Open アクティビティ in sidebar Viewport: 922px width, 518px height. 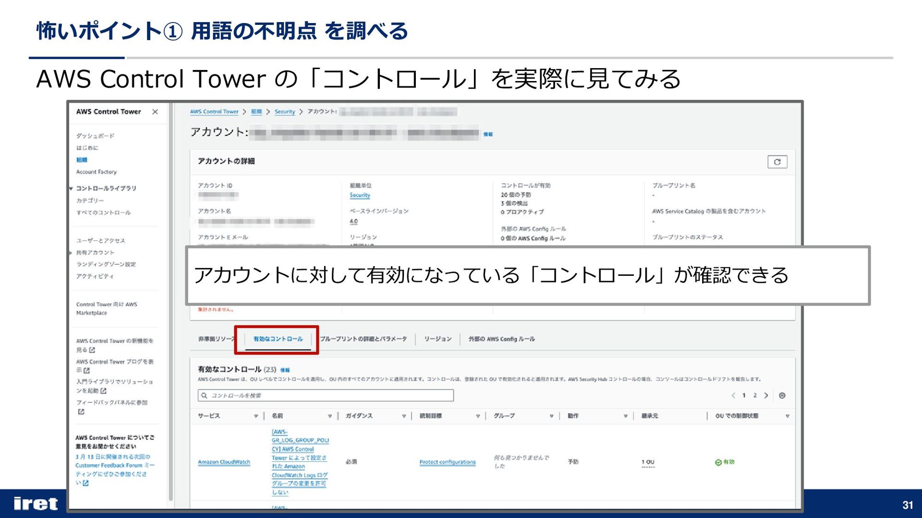[x=95, y=277]
